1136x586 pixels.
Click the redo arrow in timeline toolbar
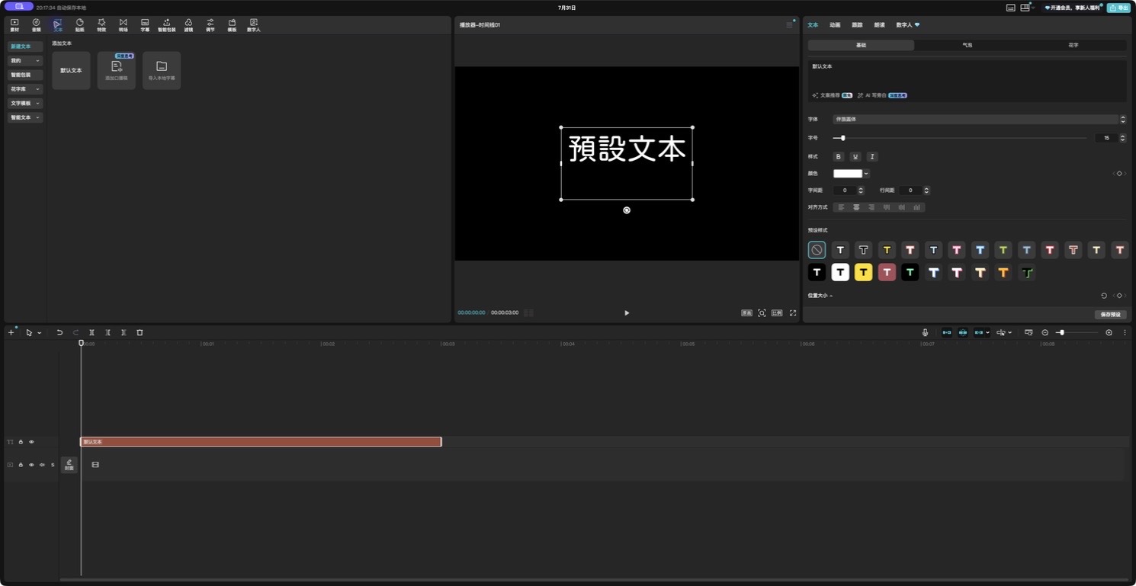pos(75,332)
